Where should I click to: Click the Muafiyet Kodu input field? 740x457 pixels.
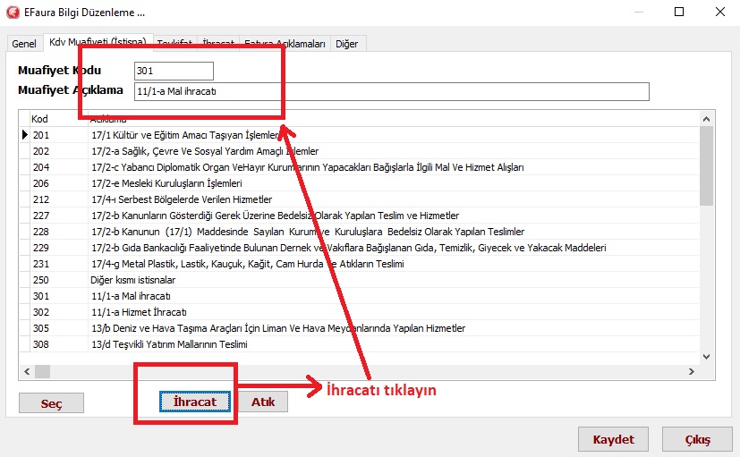point(174,71)
